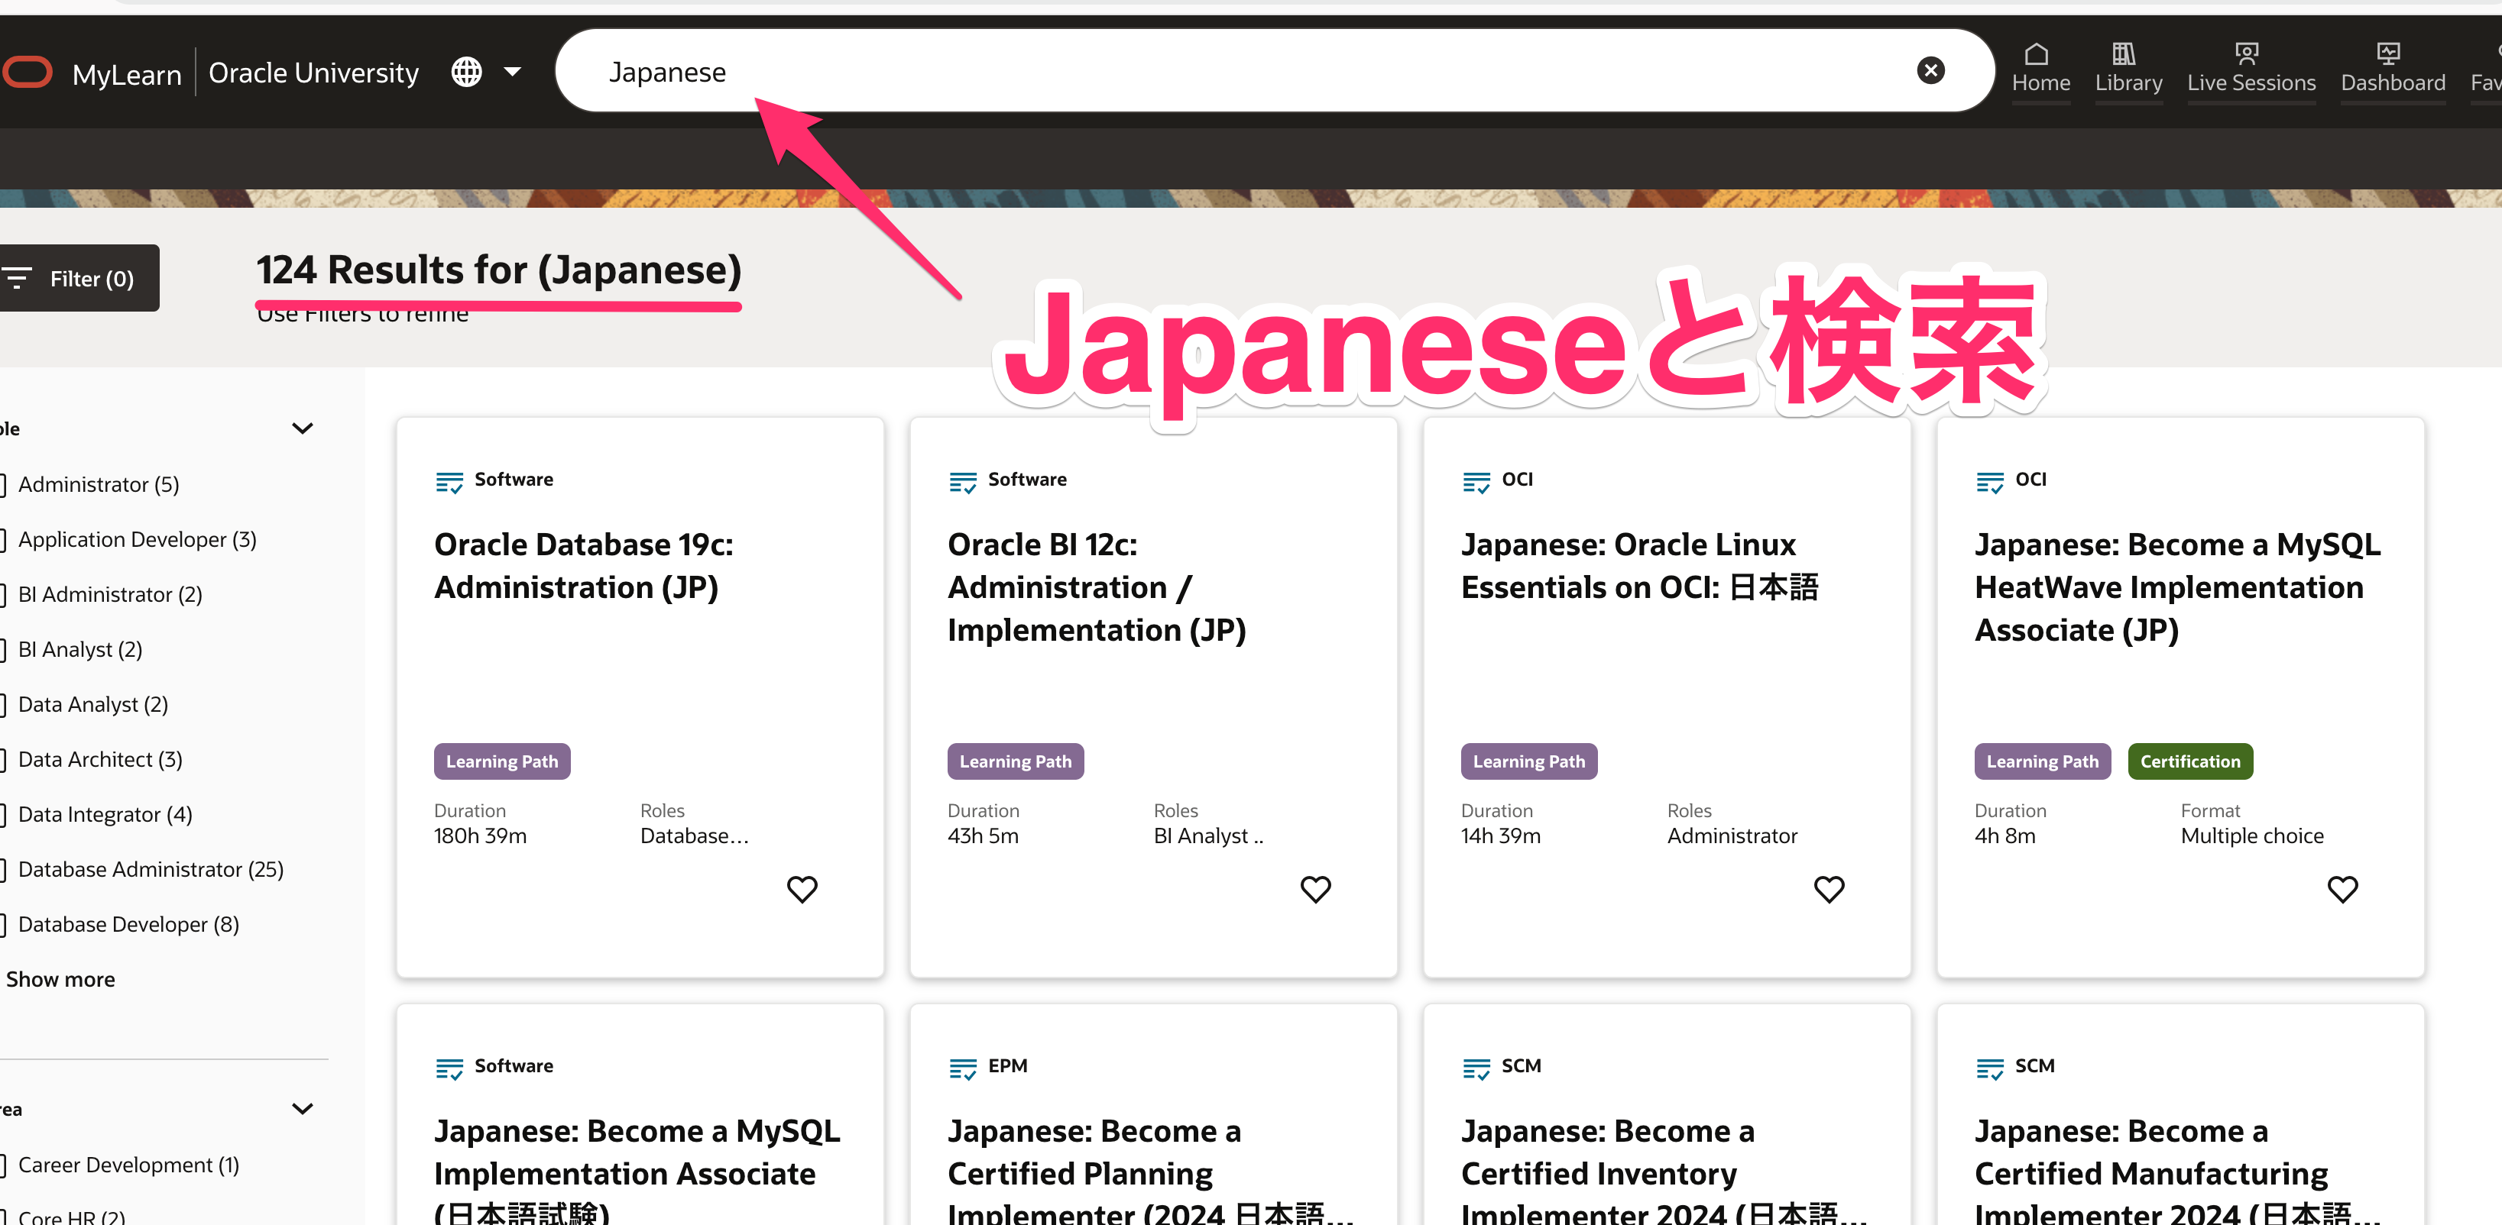Click learning path icon on Oracle Linux Essentials card

click(1476, 483)
